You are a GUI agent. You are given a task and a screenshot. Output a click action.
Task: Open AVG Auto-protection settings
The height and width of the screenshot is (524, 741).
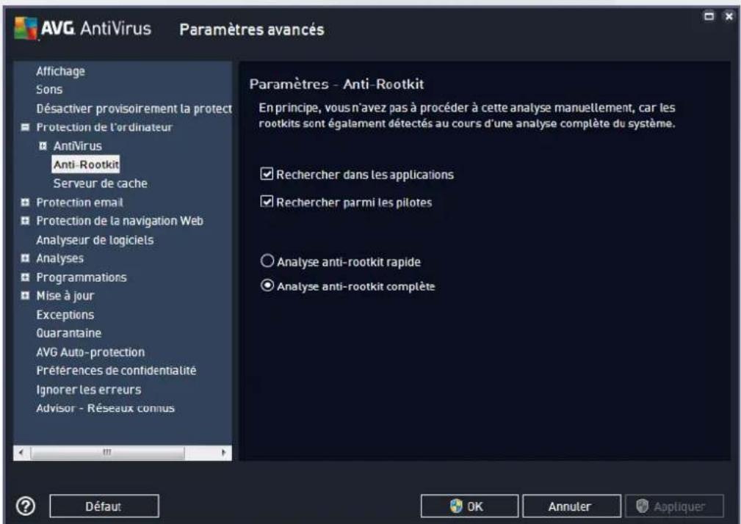(90, 352)
